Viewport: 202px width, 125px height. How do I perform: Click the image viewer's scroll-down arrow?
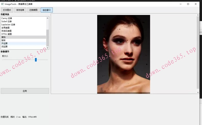coord(198,92)
